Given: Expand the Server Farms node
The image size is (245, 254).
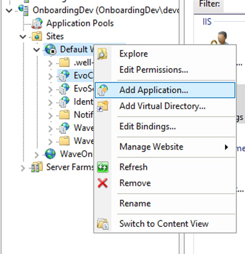Looking at the screenshot, I should coord(23,168).
